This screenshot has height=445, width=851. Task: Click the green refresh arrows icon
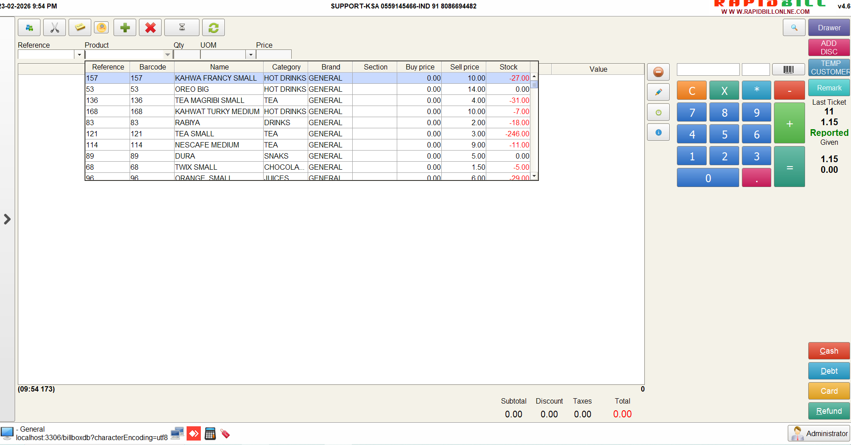[x=213, y=28]
